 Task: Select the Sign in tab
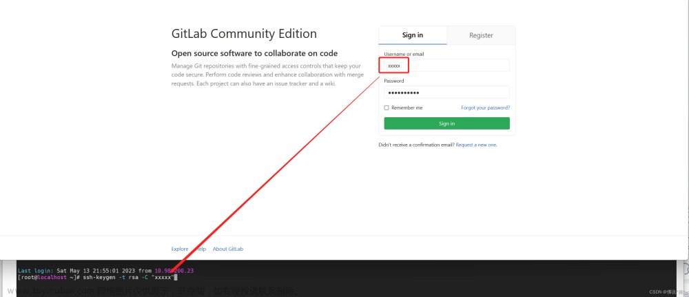tap(413, 35)
